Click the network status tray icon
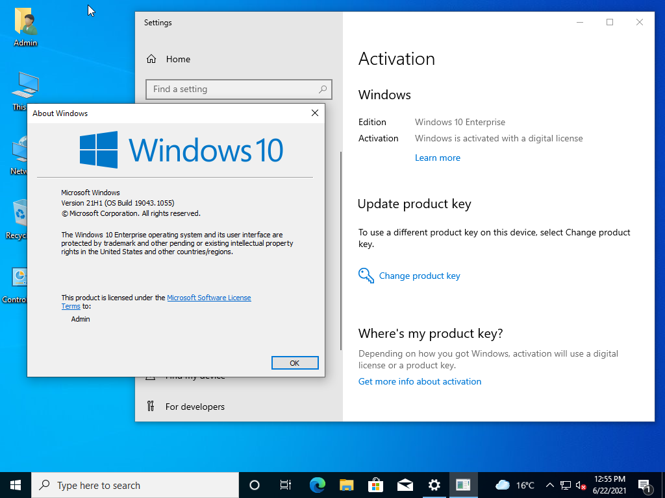The image size is (665, 498). (566, 485)
